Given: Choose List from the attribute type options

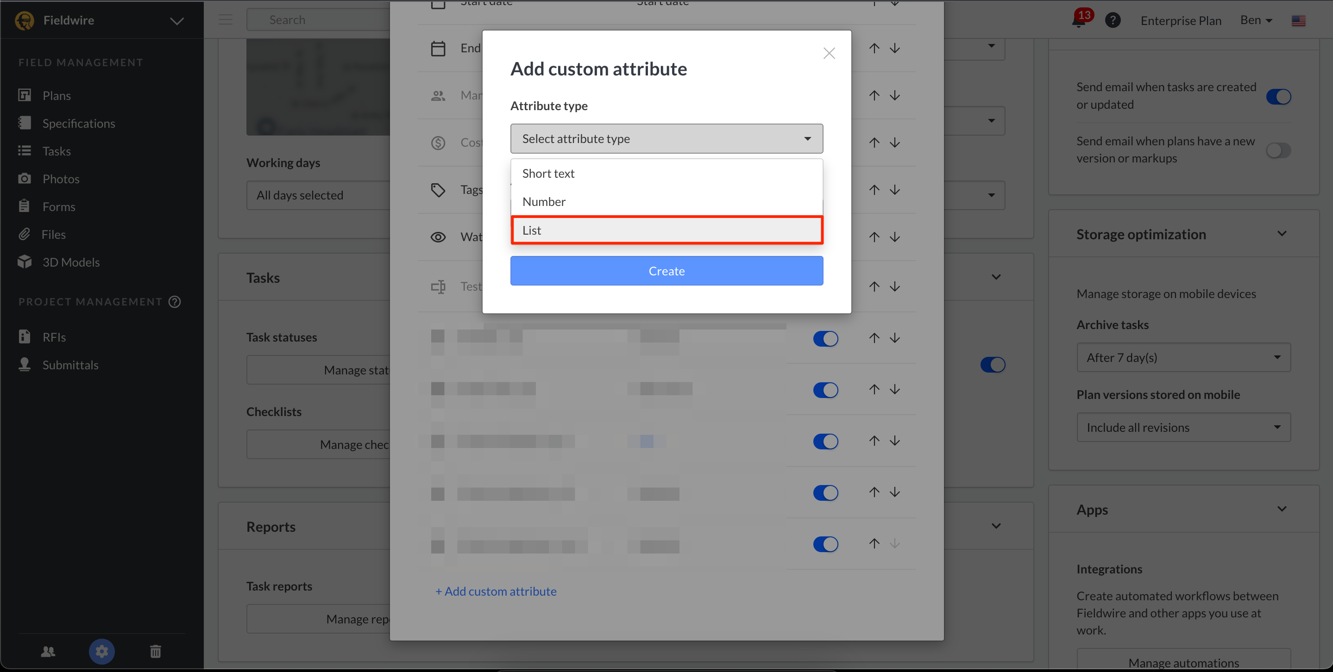Looking at the screenshot, I should point(666,230).
